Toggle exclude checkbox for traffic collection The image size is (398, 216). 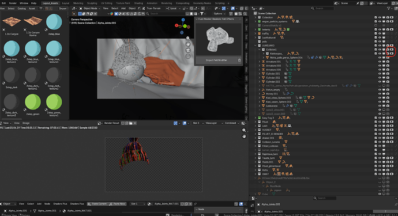coord(376,33)
